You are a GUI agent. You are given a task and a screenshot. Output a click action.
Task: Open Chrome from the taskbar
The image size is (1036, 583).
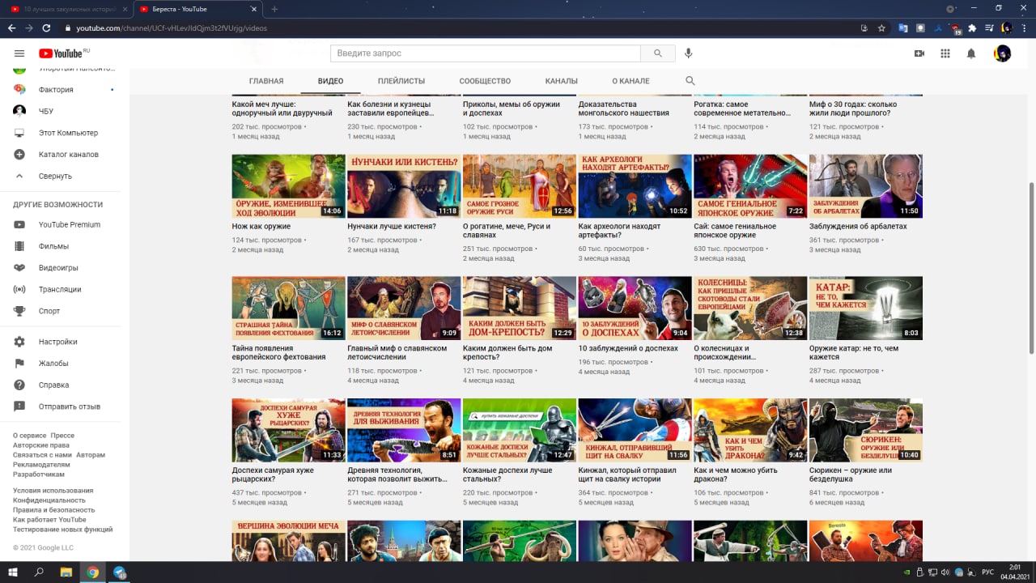[x=93, y=572]
